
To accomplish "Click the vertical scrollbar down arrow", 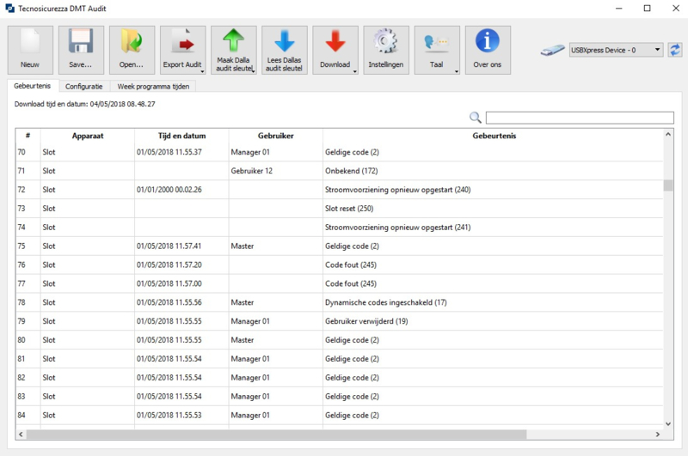I will click(x=668, y=423).
